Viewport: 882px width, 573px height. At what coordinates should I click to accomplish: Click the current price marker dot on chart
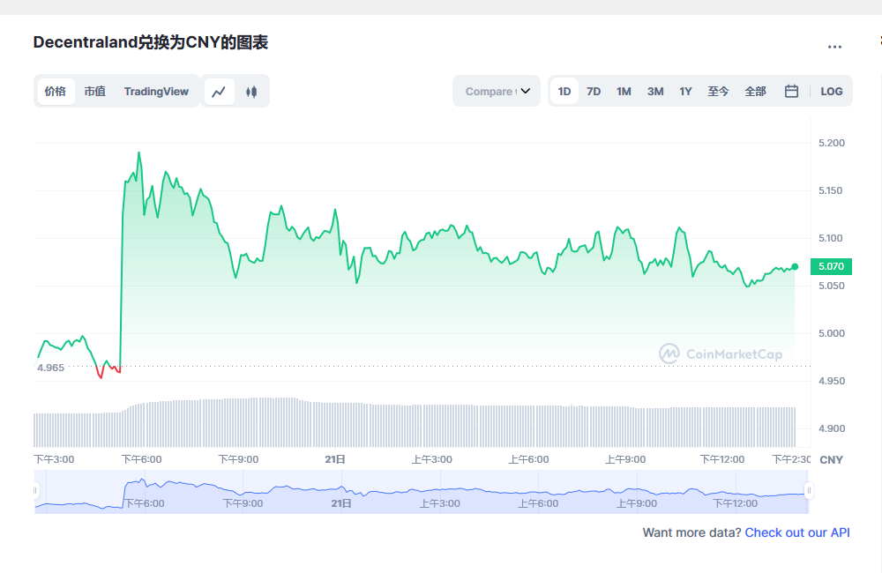click(795, 266)
